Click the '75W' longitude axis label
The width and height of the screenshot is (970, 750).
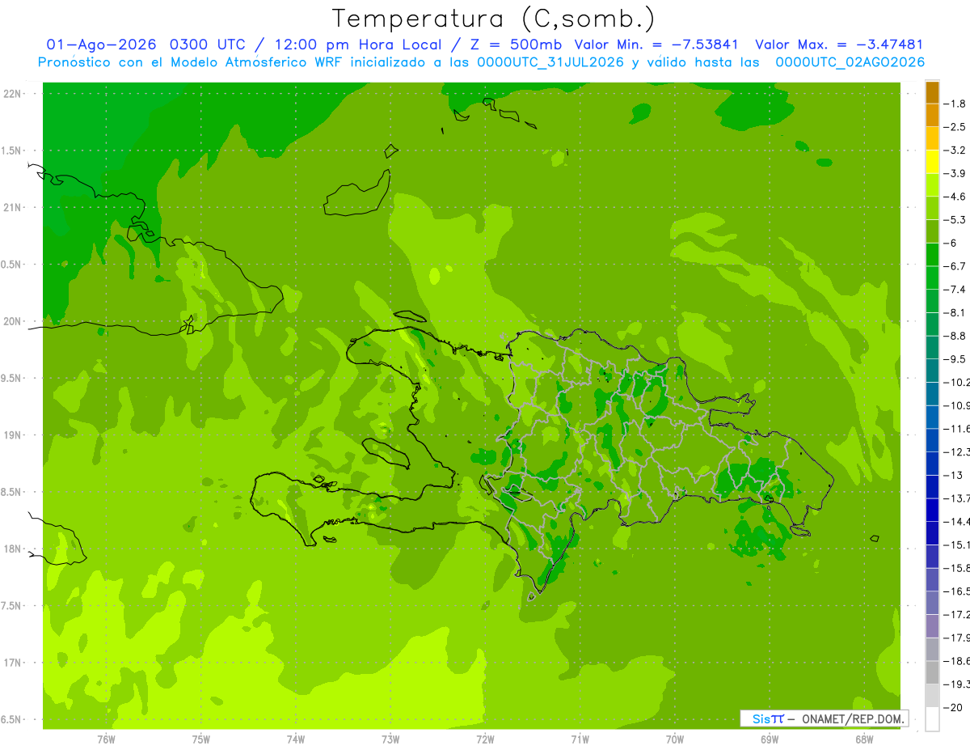[x=201, y=739]
